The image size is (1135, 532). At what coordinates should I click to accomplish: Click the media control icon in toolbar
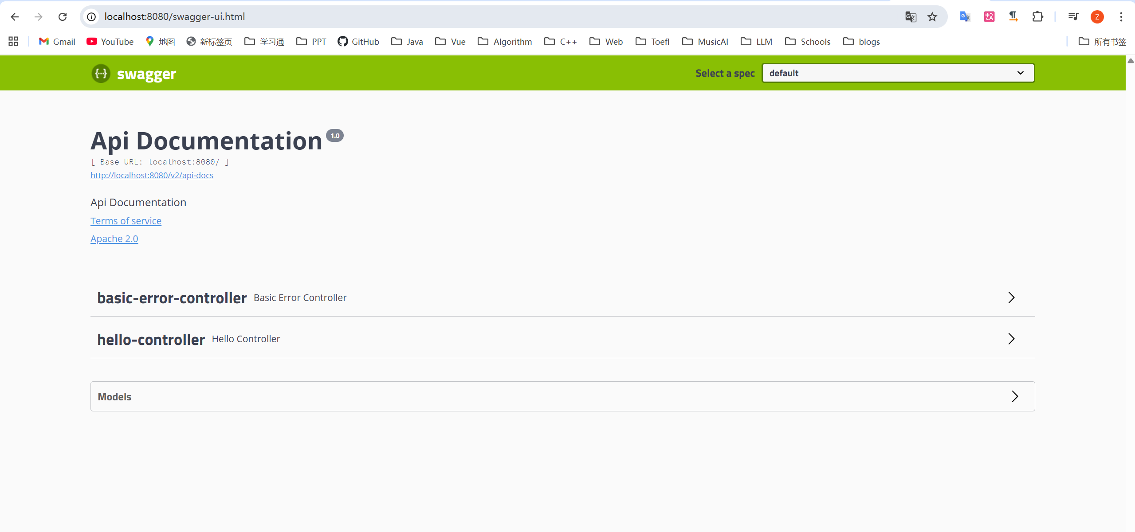point(1073,17)
